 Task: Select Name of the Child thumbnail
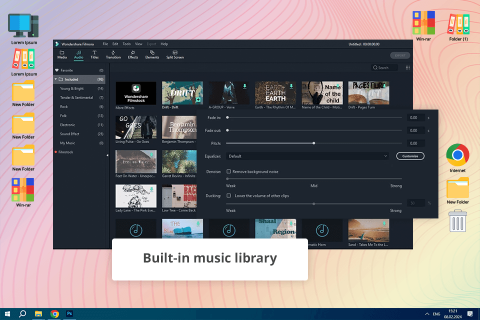point(322,93)
